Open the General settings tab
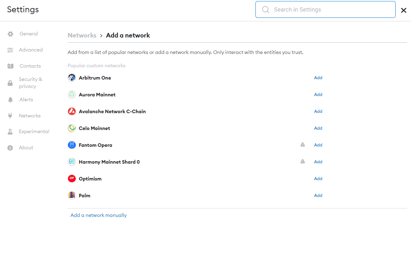This screenshot has height=253, width=411. tap(29, 34)
